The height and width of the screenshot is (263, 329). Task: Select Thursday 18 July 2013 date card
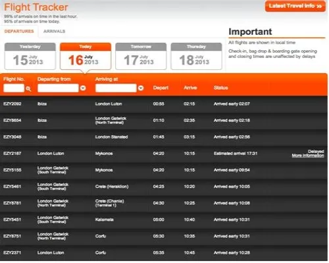tap(197, 56)
